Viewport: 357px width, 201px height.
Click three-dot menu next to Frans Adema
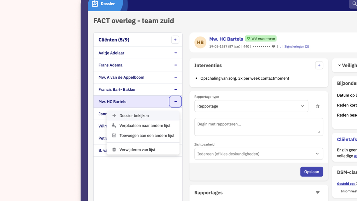175,65
